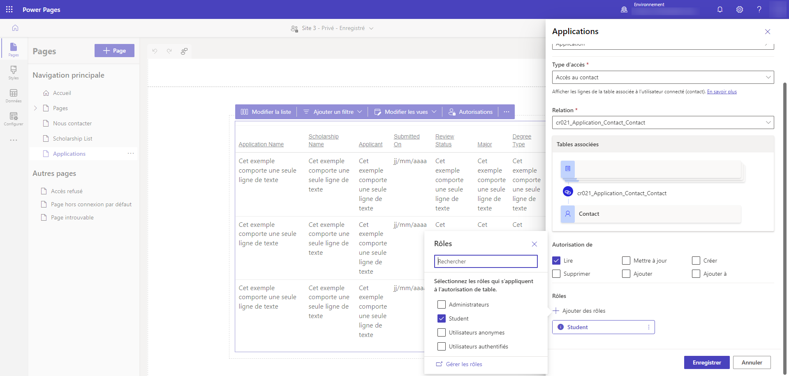This screenshot has width=789, height=376.
Task: Click the Enregistrer button
Action: point(707,362)
